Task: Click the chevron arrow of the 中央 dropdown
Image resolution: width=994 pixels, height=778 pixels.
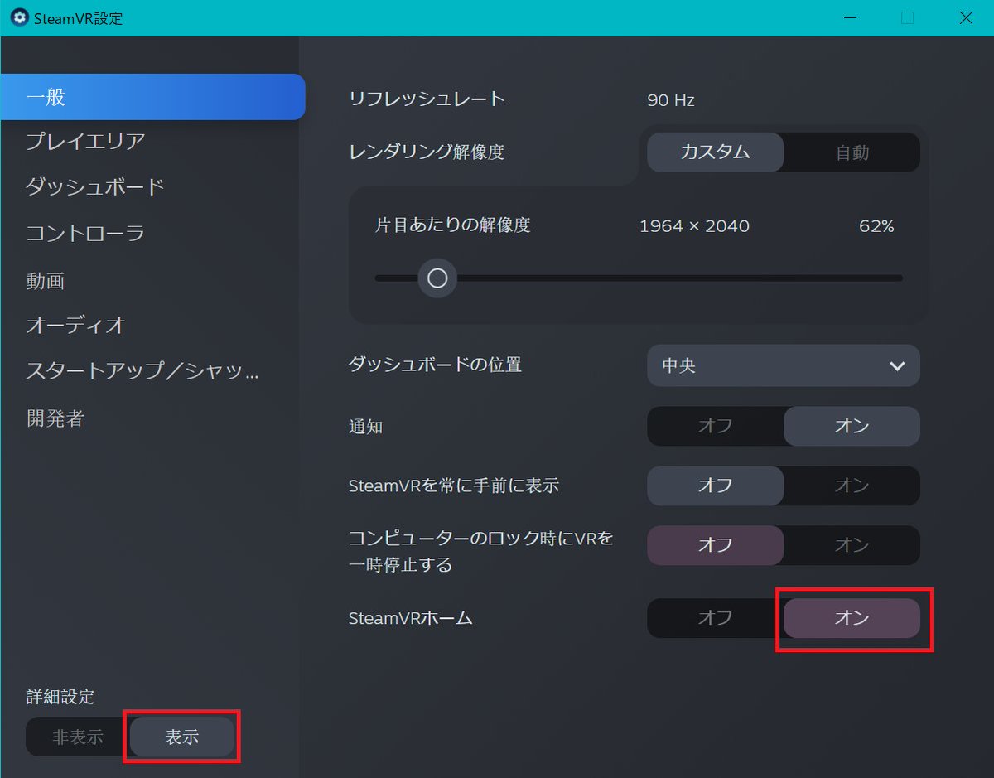Action: (x=897, y=366)
